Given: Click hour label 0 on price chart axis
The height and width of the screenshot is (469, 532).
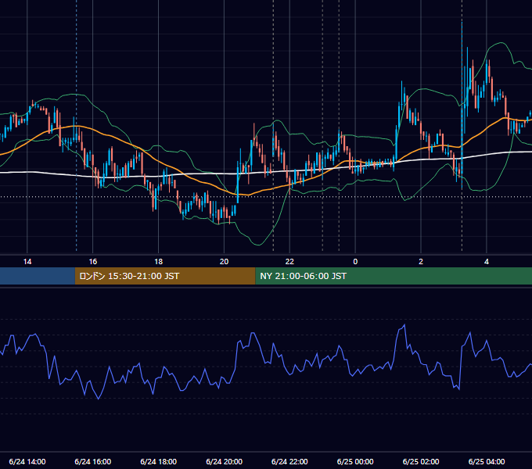Looking at the screenshot, I should (355, 262).
